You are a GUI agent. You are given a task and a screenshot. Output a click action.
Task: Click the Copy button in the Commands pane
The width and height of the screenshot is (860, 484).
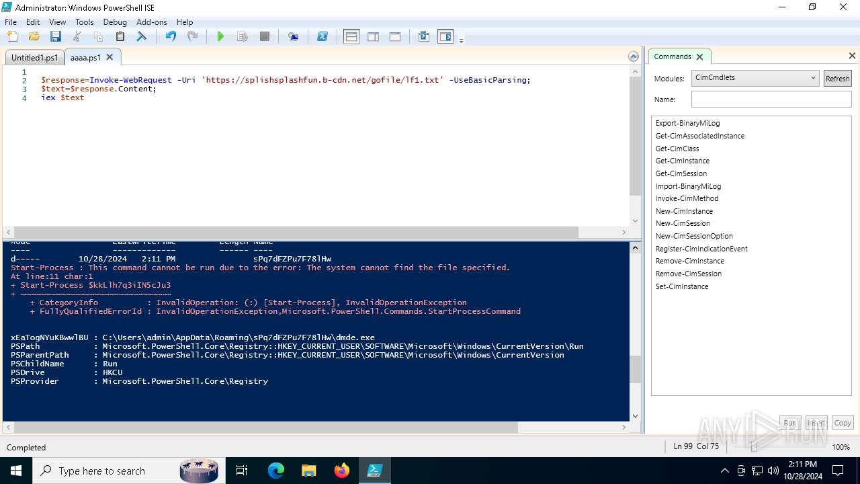(842, 423)
